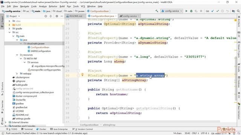Screen dimensions: 241x135
Task: Open Project panel settings gear
Action: click(57, 16)
